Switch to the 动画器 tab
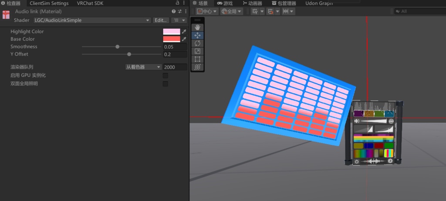 click(252, 3)
